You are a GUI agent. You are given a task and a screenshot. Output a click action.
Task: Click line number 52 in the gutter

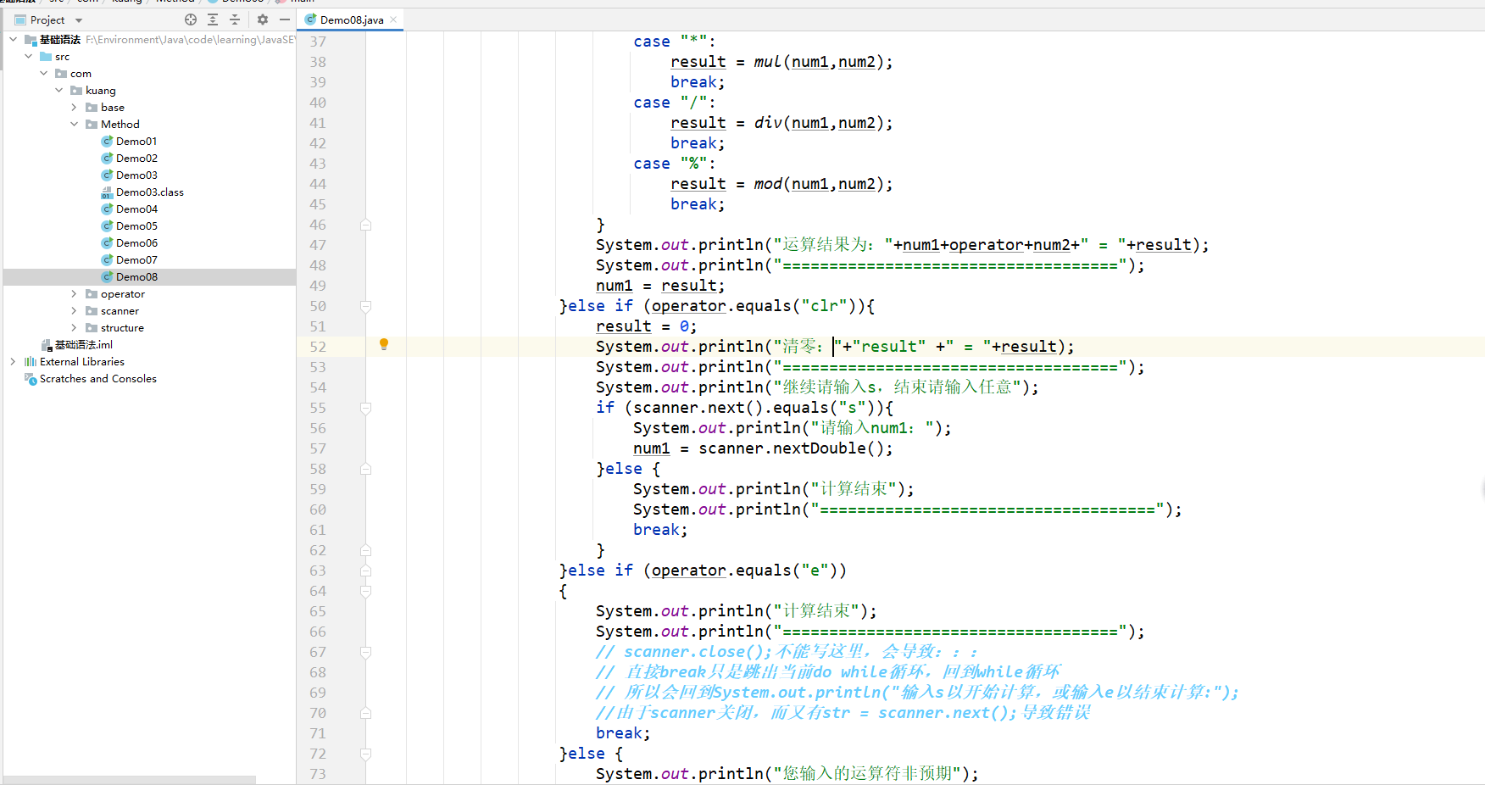[318, 347]
